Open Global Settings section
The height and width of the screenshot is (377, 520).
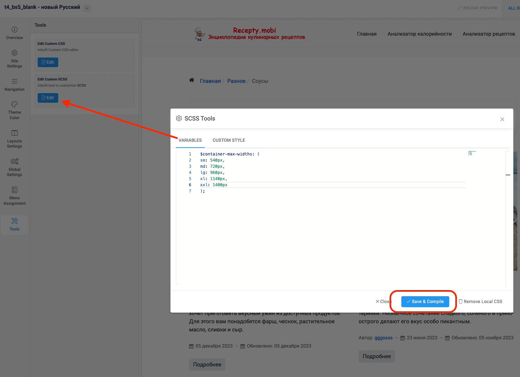[x=14, y=167]
